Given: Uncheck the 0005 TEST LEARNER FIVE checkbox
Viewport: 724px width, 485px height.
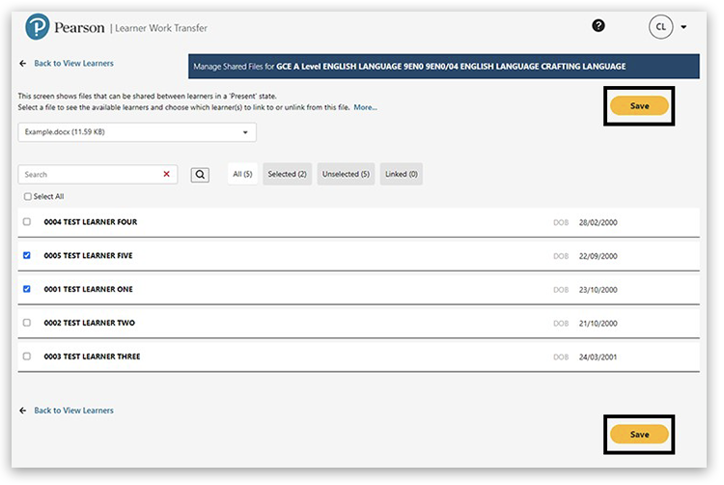Looking at the screenshot, I should (27, 256).
